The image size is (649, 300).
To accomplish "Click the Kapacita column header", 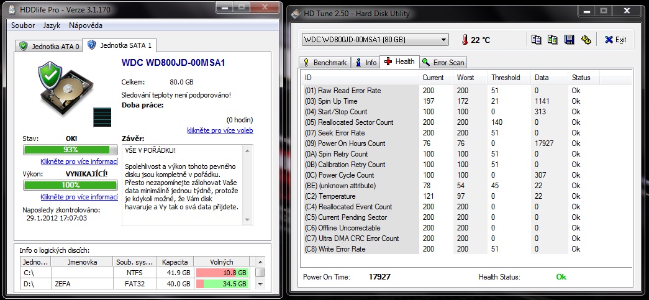I will pyautogui.click(x=175, y=262).
